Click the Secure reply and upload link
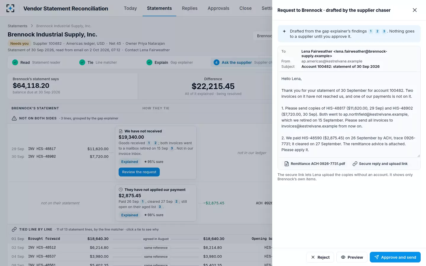426x266 pixels. (380, 164)
